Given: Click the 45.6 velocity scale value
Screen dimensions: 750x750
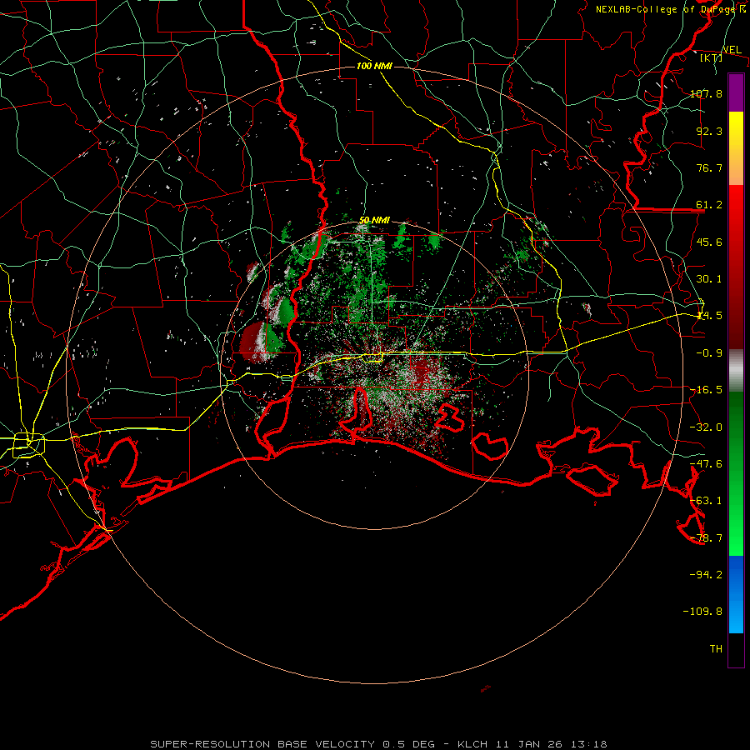Looking at the screenshot, I should 709,242.
